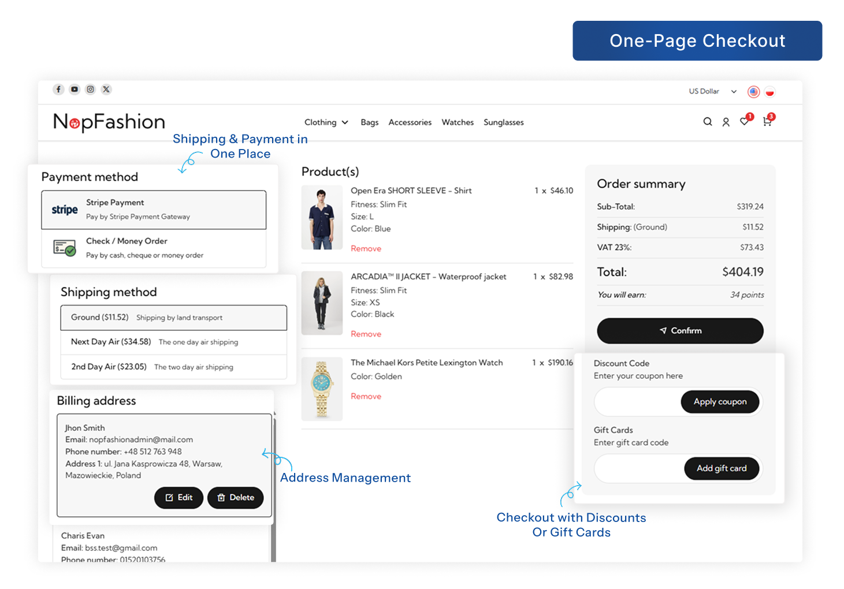
Task: Click the Shipping (Ground) $11.52 value
Action: point(753,228)
